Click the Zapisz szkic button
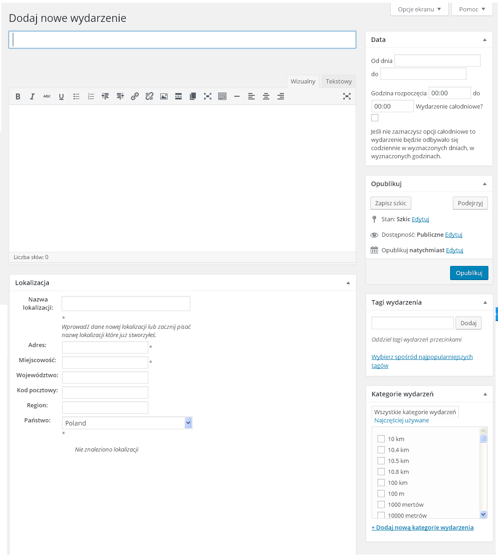Viewport: 498px width, 556px height. tap(391, 203)
